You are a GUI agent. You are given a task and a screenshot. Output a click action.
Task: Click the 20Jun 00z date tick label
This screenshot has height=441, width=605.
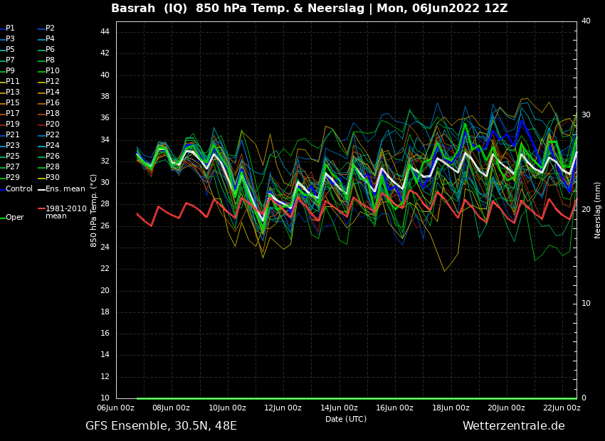pos(506,408)
